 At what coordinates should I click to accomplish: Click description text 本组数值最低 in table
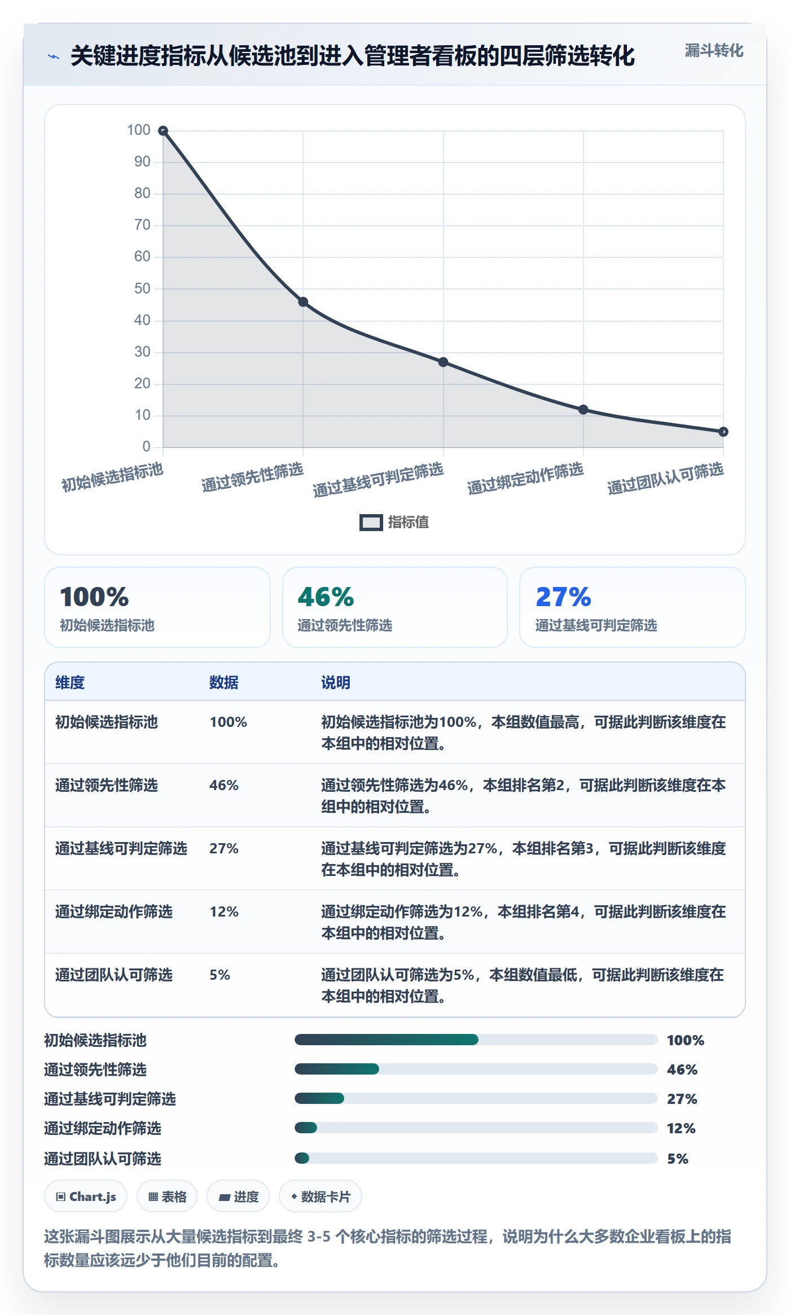point(533,975)
